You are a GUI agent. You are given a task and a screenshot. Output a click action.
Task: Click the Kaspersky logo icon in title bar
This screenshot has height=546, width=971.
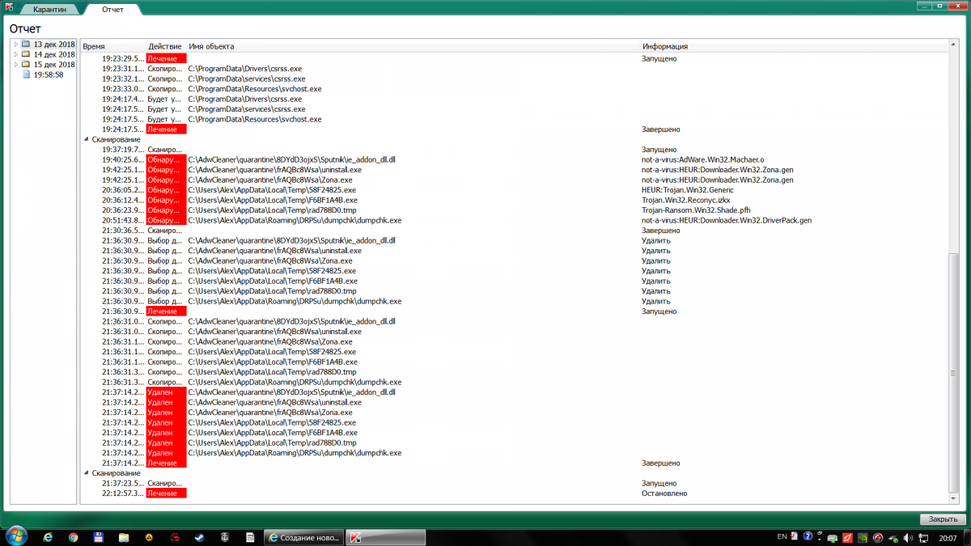tap(7, 8)
